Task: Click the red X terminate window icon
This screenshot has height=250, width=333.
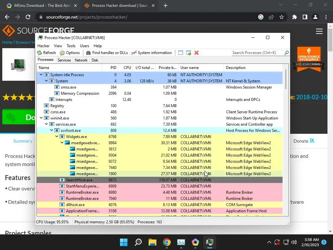Action: [196, 53]
